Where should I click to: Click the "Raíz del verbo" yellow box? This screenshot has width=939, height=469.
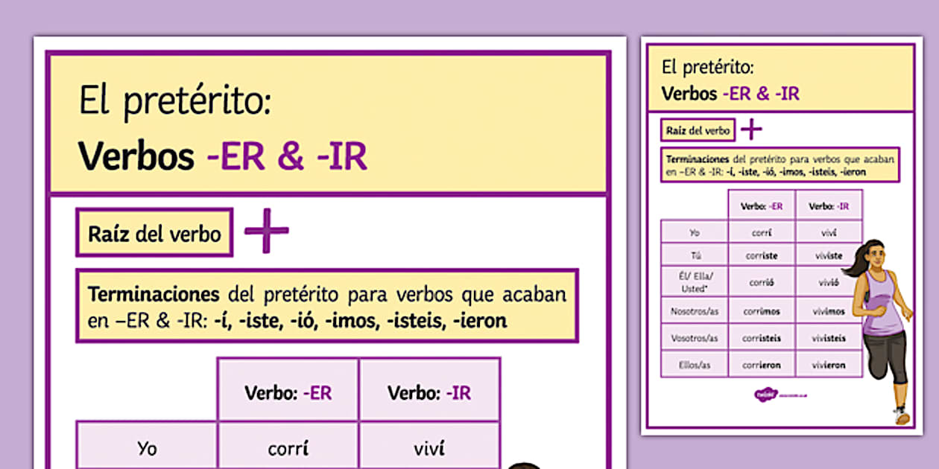coord(154,232)
